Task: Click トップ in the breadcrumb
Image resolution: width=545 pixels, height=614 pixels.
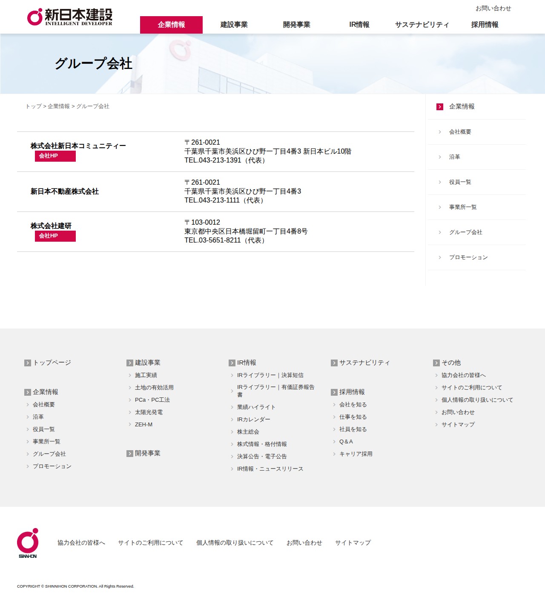Action: point(34,106)
